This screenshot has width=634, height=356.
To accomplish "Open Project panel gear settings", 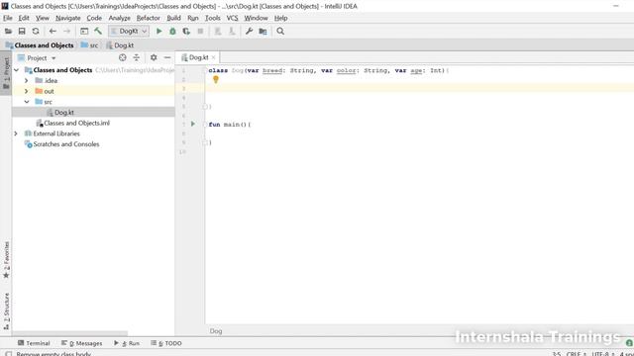I will click(154, 57).
